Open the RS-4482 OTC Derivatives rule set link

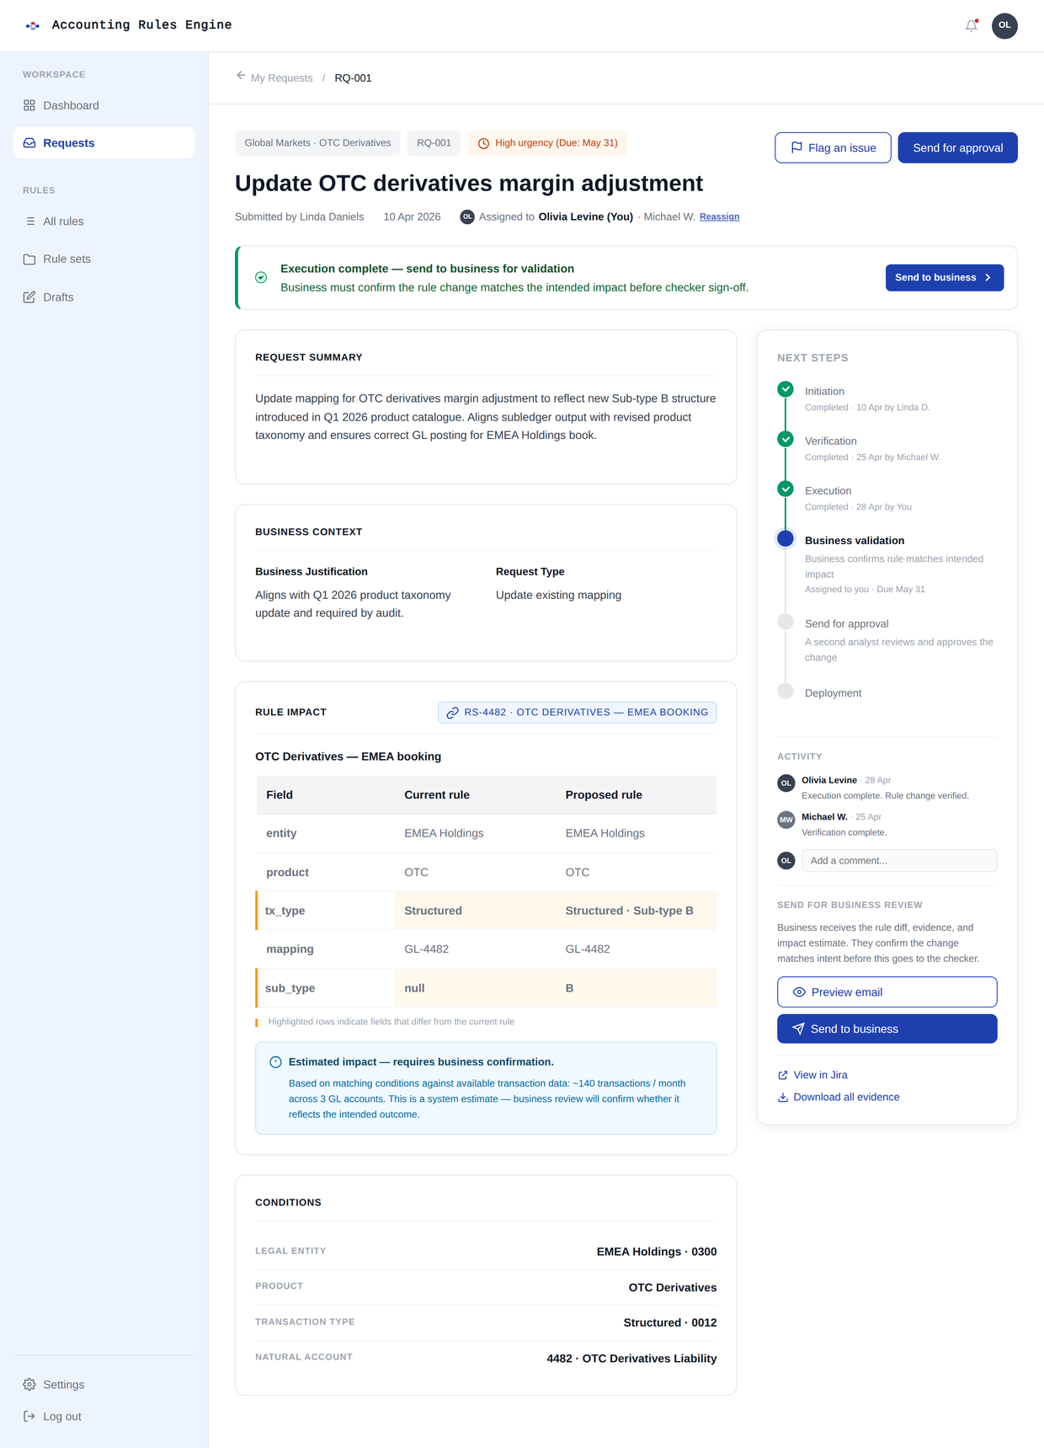tap(578, 713)
